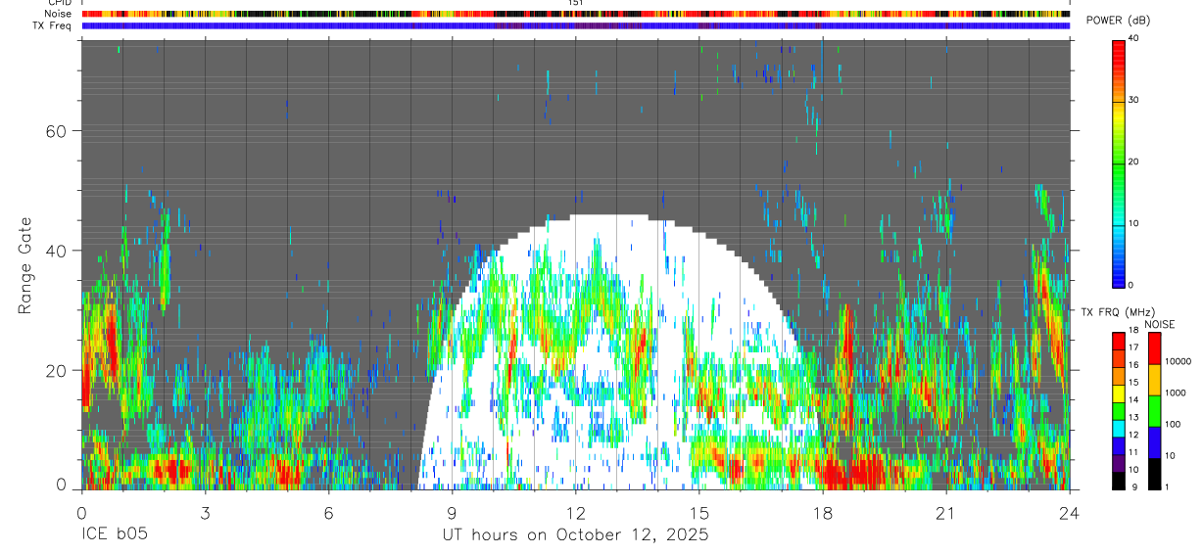Click the TX Freq row label at top
This screenshot has height=555, width=1203.
(52, 25)
